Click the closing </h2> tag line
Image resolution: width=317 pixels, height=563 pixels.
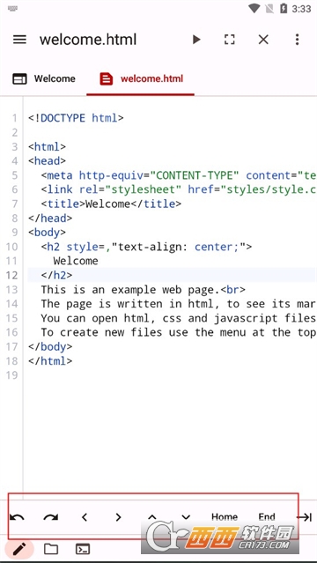[x=56, y=276]
